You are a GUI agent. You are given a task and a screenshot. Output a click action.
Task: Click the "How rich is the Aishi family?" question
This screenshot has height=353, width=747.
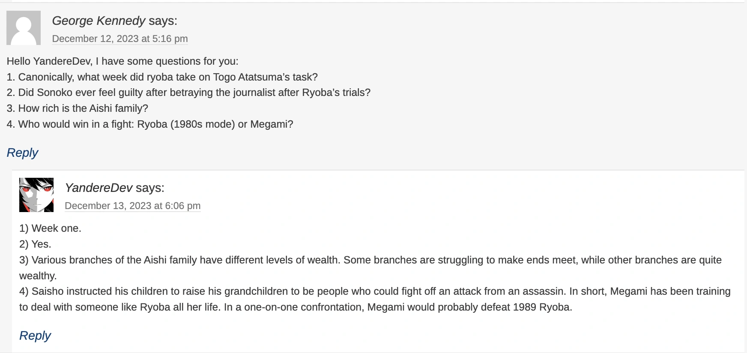[x=78, y=108]
